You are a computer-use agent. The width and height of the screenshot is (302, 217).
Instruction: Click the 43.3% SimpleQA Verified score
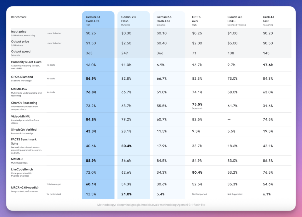pyautogui.click(x=91, y=131)
